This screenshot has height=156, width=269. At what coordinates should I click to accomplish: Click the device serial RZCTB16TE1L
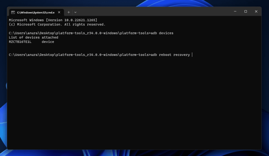(x=20, y=42)
